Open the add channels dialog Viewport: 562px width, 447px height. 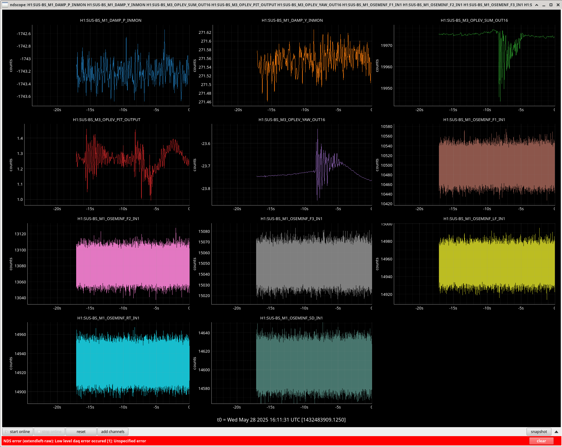[x=113, y=431]
